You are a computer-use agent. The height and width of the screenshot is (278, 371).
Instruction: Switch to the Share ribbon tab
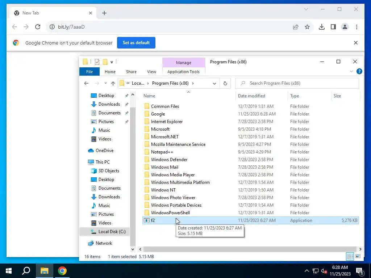point(131,72)
